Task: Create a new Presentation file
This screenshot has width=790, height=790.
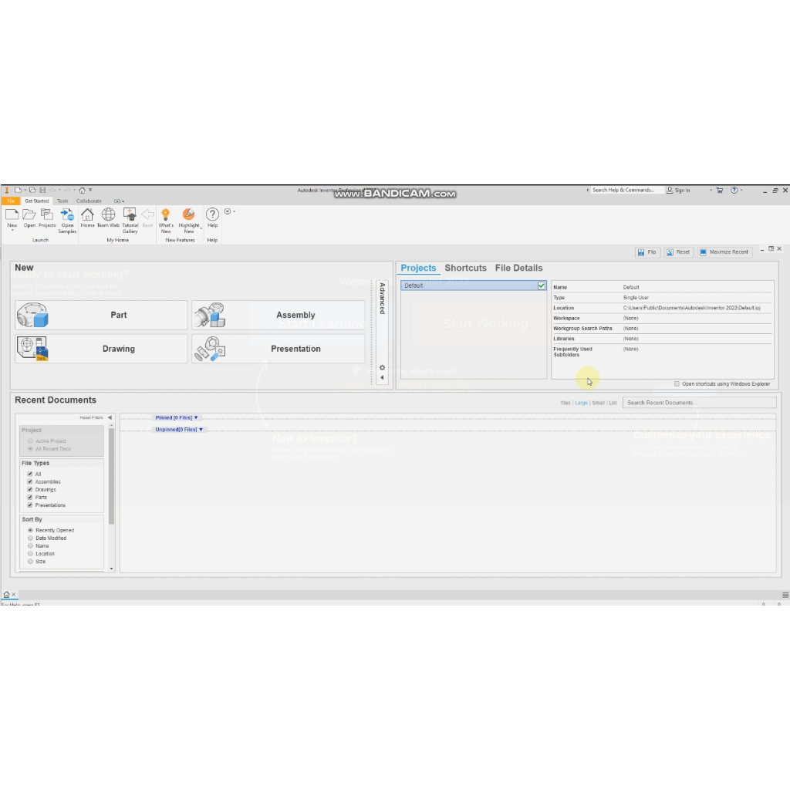Action: (x=278, y=349)
